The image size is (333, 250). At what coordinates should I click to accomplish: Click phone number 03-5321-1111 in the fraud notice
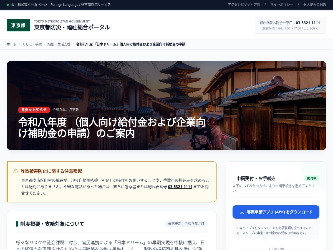(180, 187)
